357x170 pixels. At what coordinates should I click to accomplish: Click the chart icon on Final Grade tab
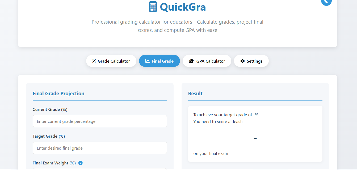tap(148, 61)
